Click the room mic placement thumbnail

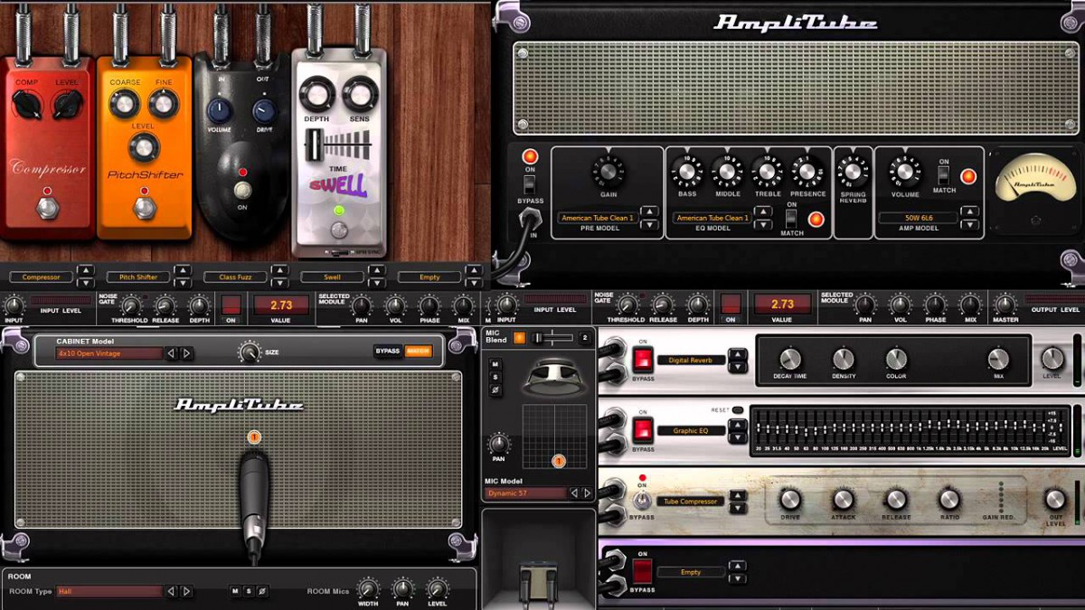[539, 560]
